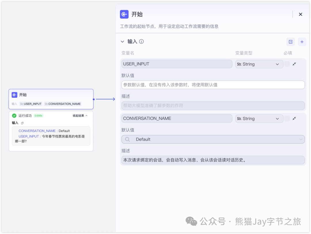
Task: Open the variable type dropdown for USER_INPUT
Action: pyautogui.click(x=259, y=64)
